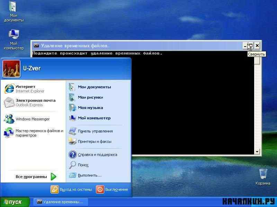The image size is (277, 207).
Task: Click the console window system menu icon
Action: [36, 46]
